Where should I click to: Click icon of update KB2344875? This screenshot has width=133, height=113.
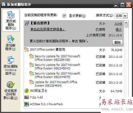[31, 73]
